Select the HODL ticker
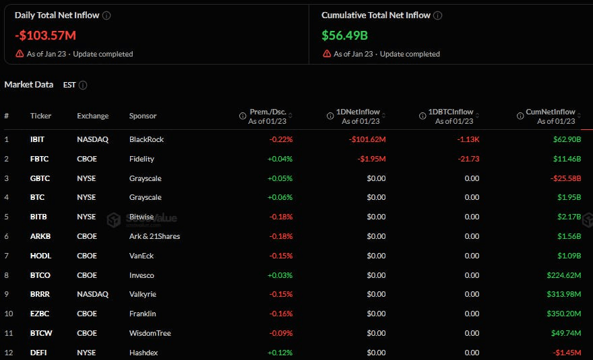 40,256
